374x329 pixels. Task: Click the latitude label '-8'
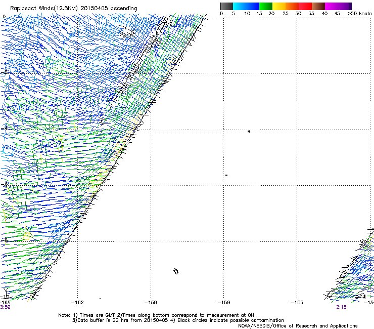(x=5, y=240)
